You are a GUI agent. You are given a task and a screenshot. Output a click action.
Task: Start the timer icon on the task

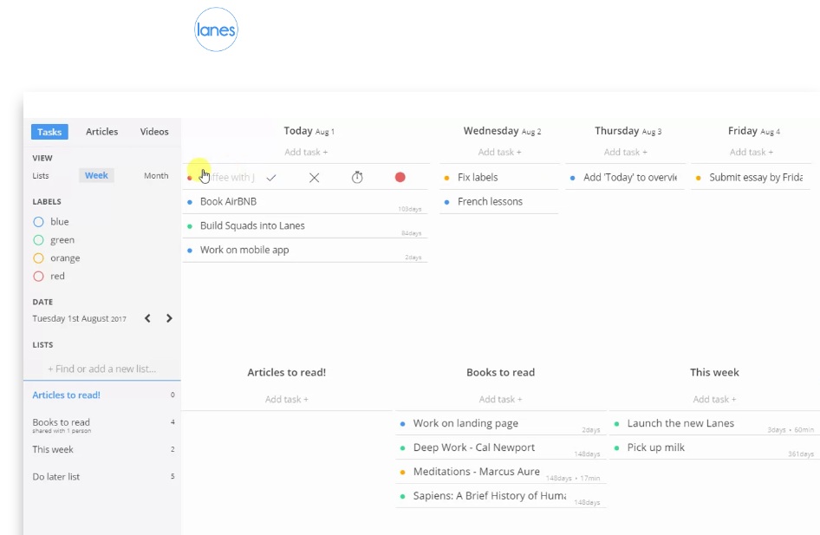357,178
